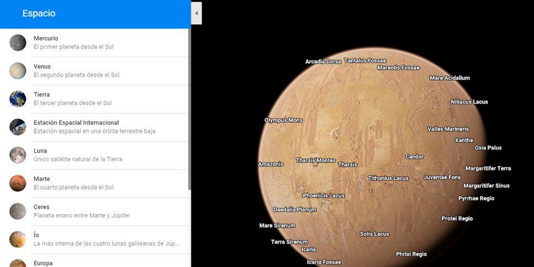Choose the Ío moon icon
The height and width of the screenshot is (267, 534).
pyautogui.click(x=17, y=239)
